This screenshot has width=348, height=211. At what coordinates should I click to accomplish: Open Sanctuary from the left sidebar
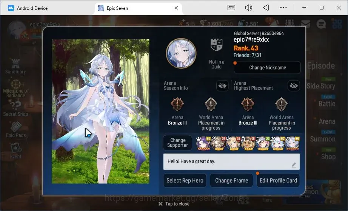15,67
